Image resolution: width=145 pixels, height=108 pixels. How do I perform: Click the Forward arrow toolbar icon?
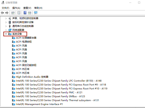(x=7, y=13)
